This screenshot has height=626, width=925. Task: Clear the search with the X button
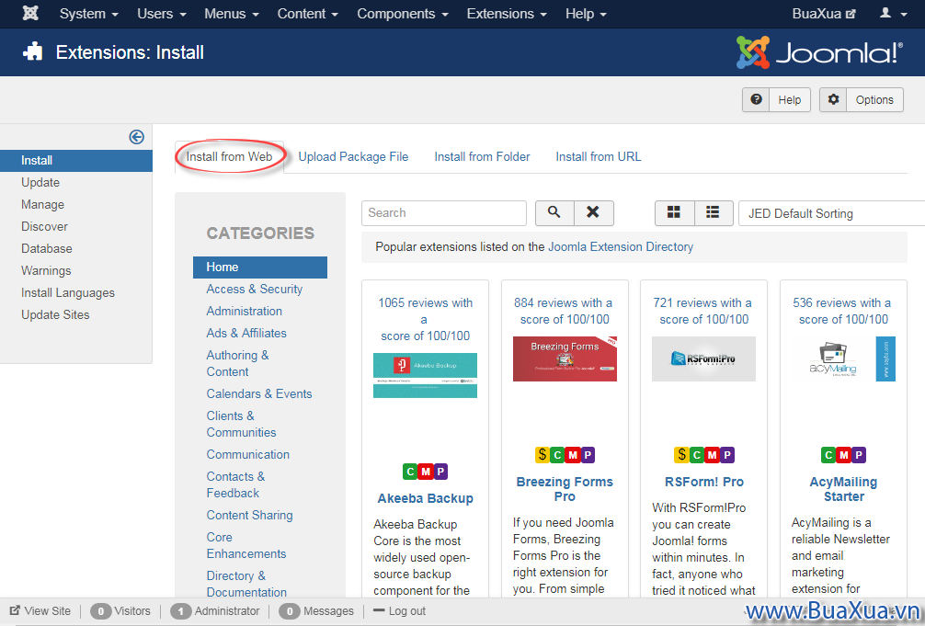(593, 212)
